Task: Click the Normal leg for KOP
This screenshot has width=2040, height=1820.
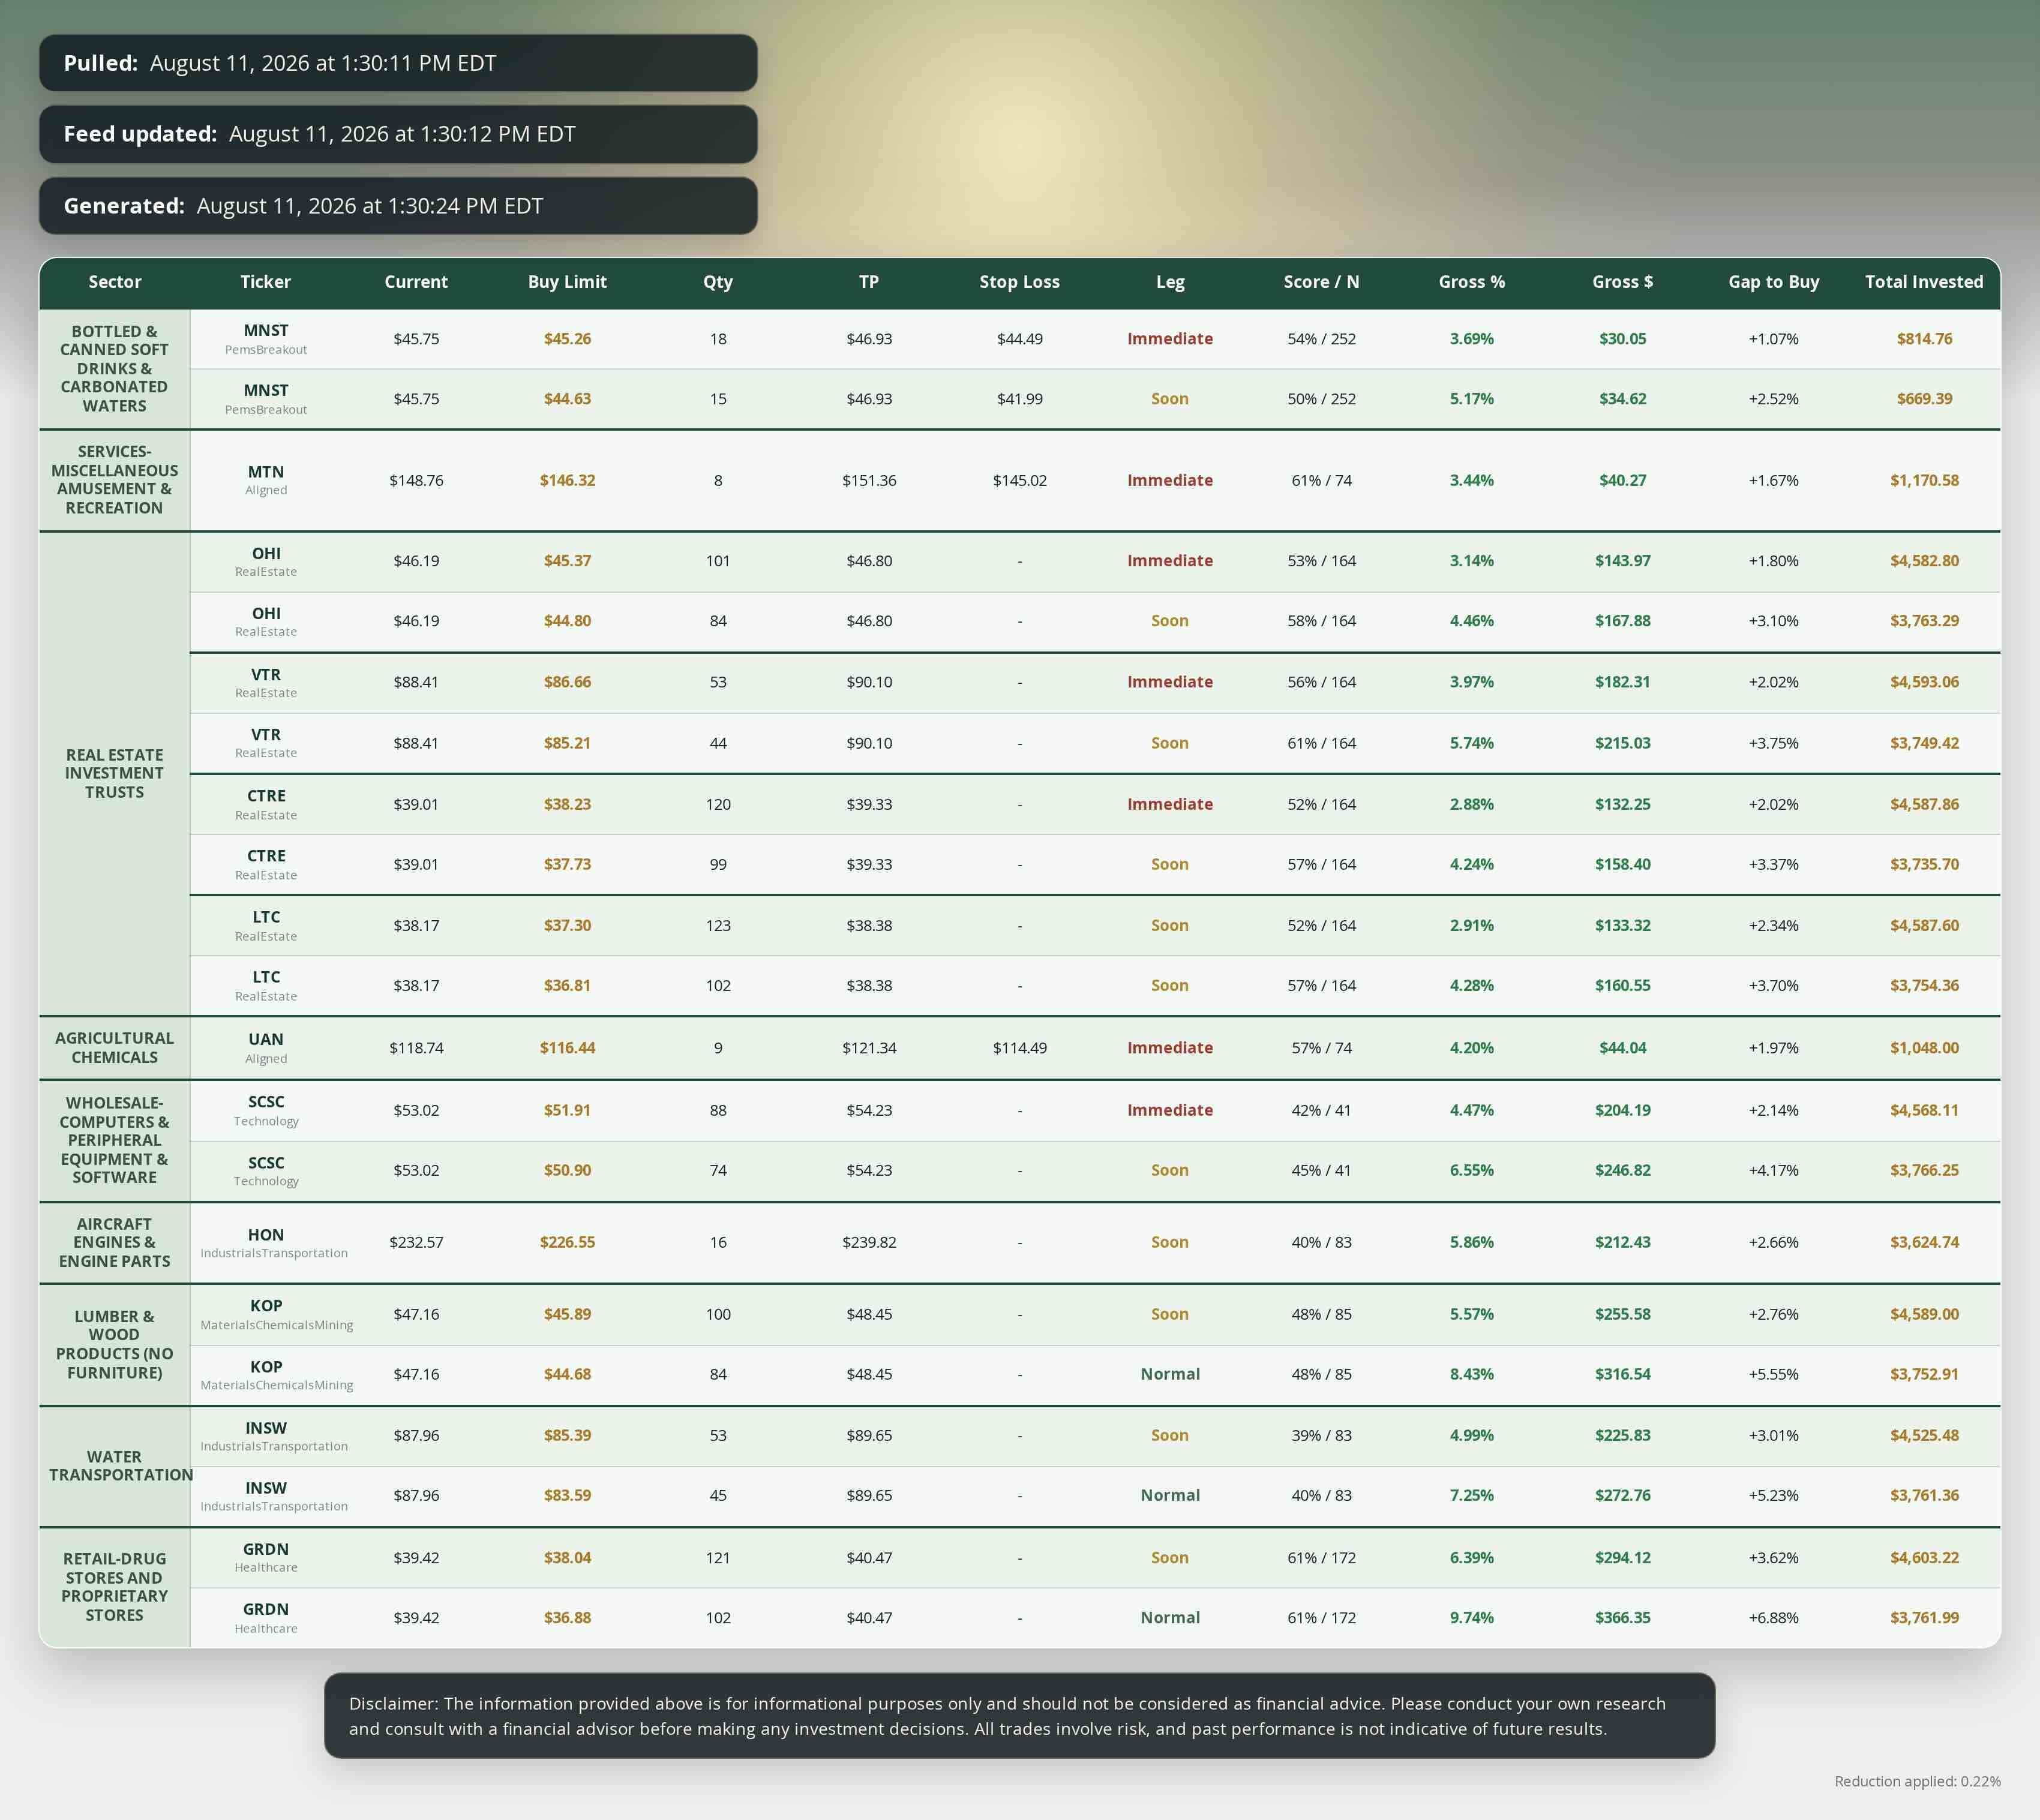Action: 1170,1374
